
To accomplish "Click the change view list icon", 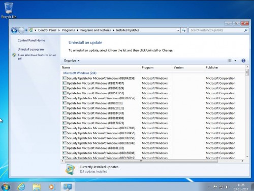I will pos(230,61).
